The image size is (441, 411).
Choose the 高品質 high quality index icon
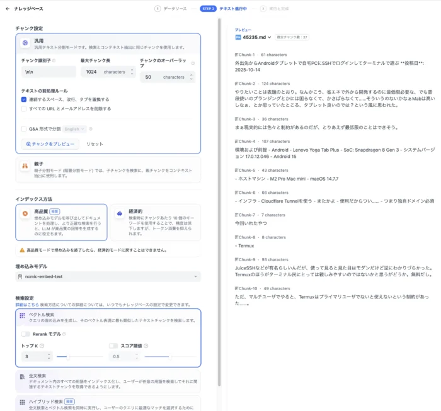(25, 213)
